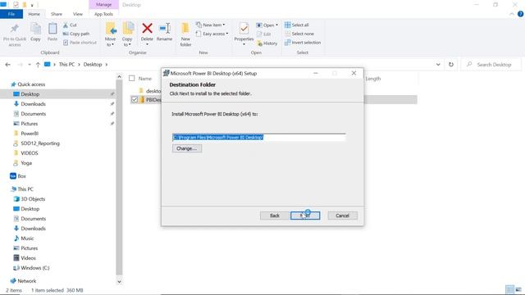525x295 pixels.
Task: Click Invert selection in ribbon
Action: pyautogui.click(x=303, y=43)
